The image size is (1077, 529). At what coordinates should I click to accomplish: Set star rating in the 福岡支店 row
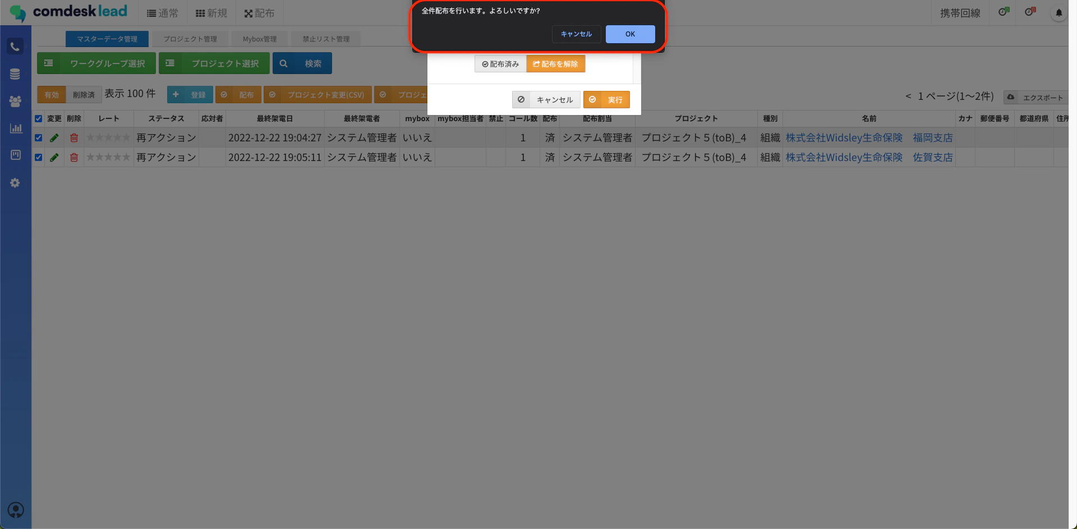coord(108,137)
